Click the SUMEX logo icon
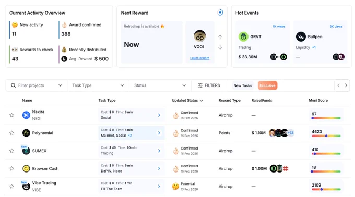The image size is (355, 197). click(x=26, y=151)
